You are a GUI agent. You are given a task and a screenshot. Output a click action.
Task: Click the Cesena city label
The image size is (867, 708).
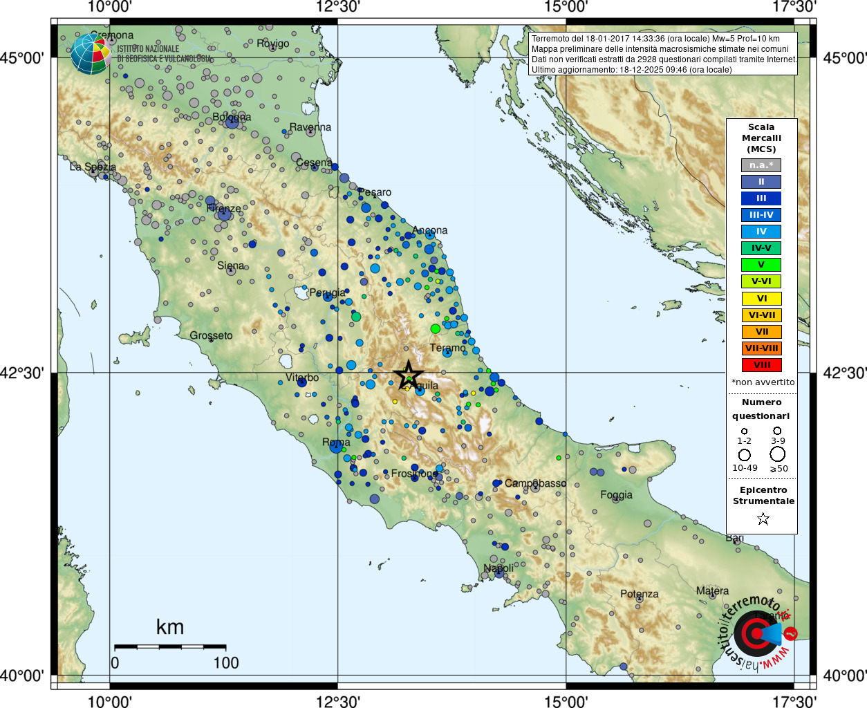pyautogui.click(x=314, y=162)
